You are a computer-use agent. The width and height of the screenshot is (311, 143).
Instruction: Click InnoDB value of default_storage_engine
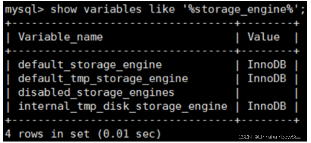(267, 65)
